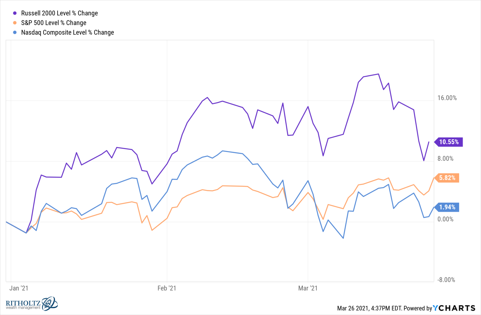Click the 16.00% y-axis label
The image size is (481, 315).
447,98
